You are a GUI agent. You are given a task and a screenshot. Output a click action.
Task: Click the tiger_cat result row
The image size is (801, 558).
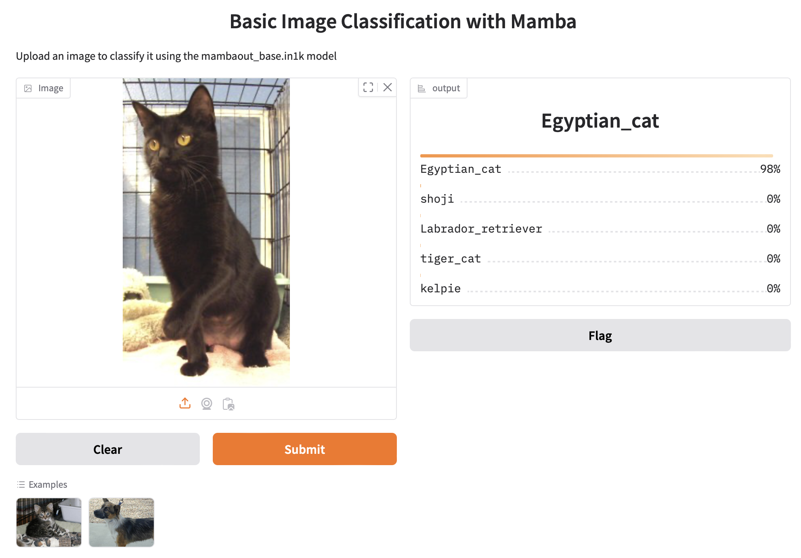pyautogui.click(x=600, y=259)
